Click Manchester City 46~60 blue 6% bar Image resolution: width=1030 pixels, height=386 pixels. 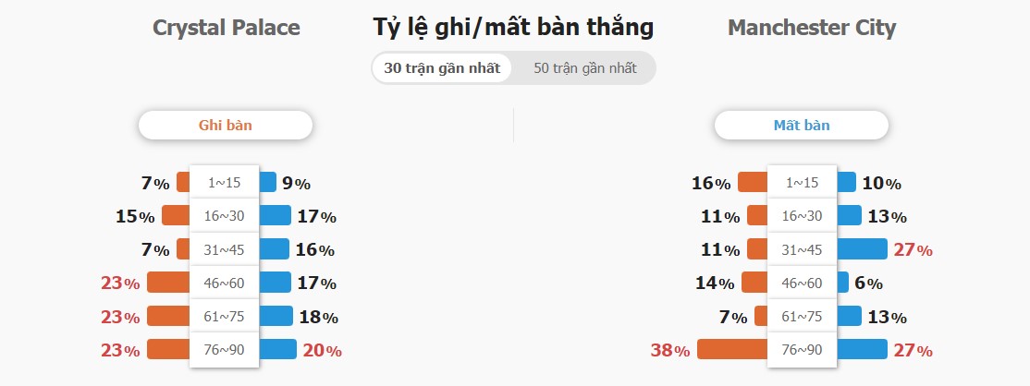pos(842,283)
